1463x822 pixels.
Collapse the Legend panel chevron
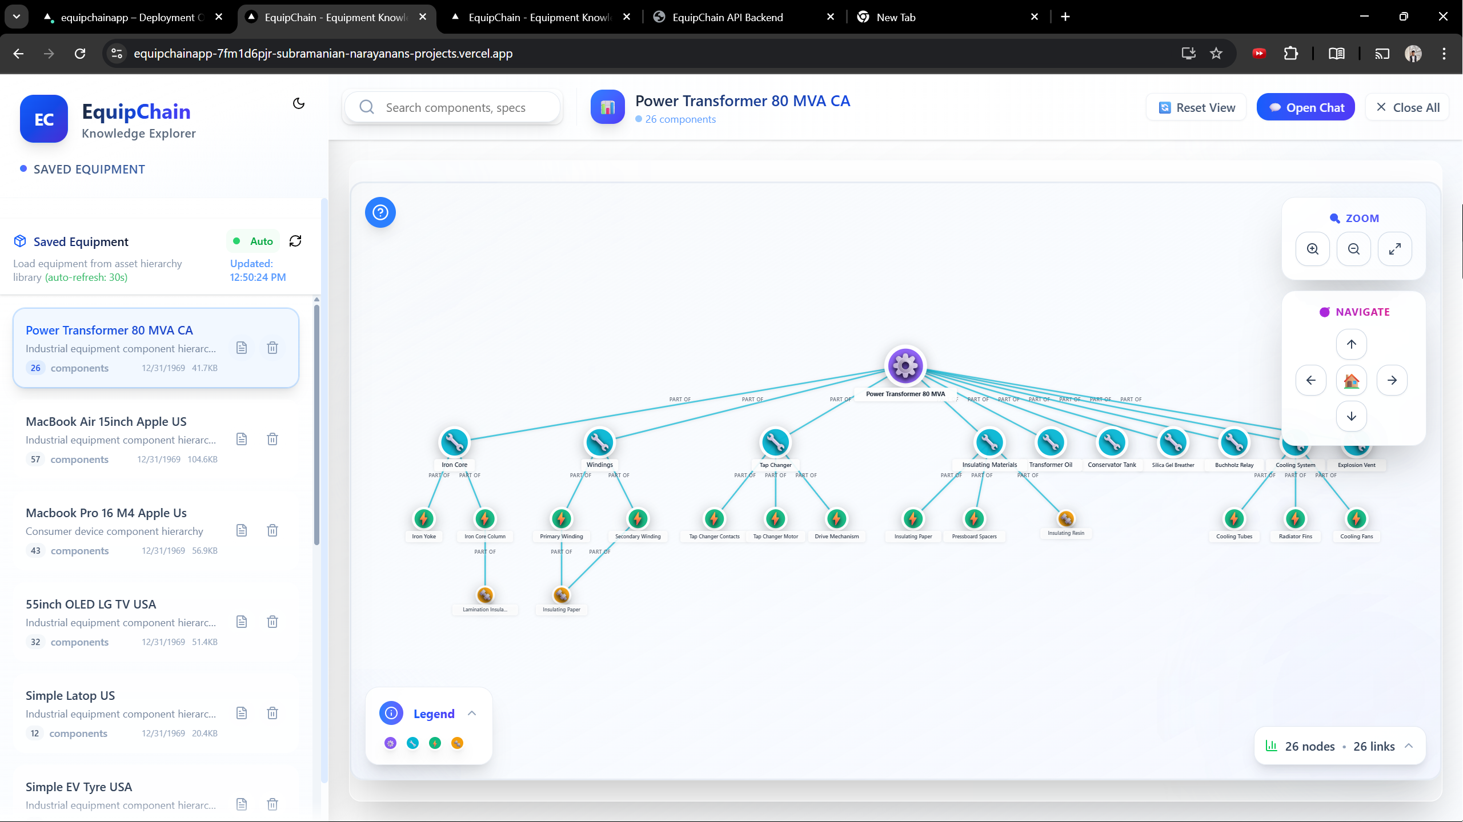472,713
